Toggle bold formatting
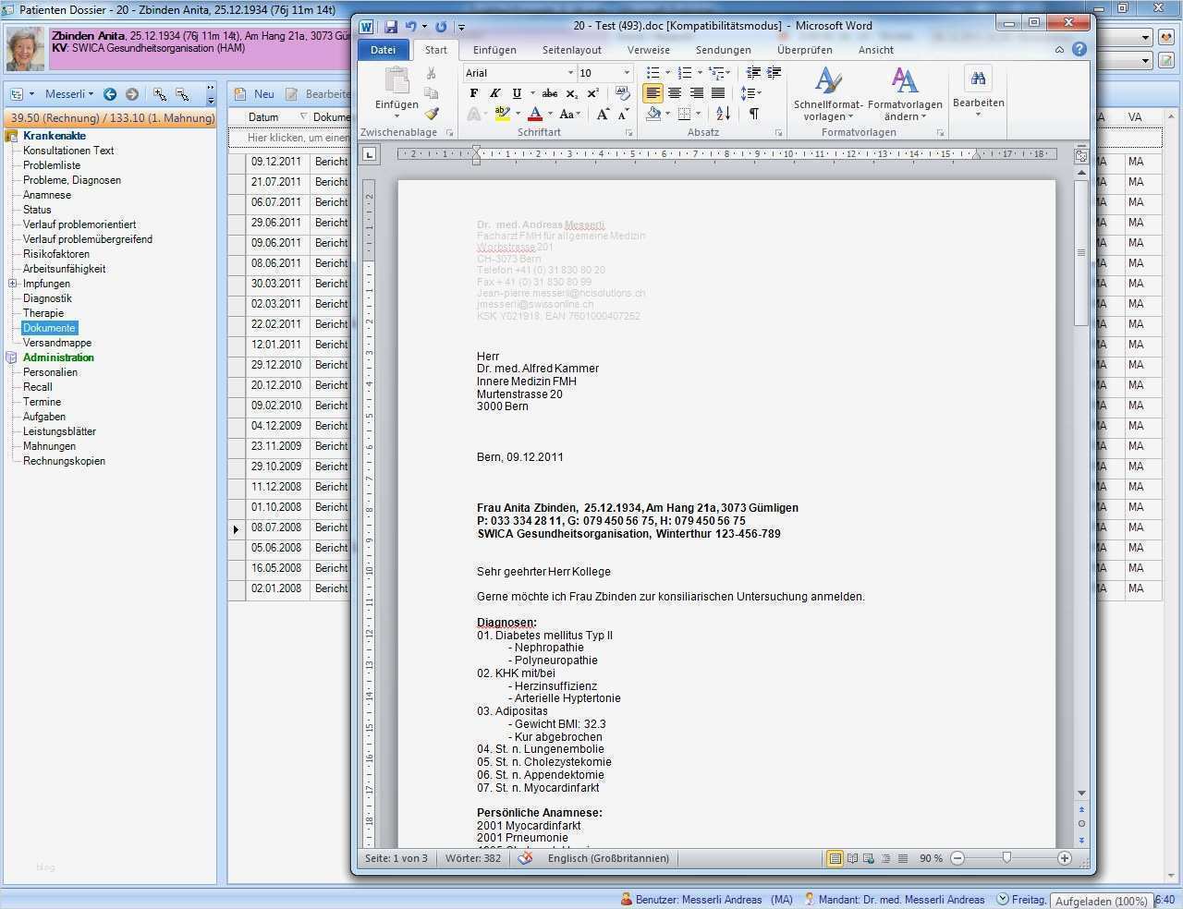The height and width of the screenshot is (909, 1183). (474, 93)
